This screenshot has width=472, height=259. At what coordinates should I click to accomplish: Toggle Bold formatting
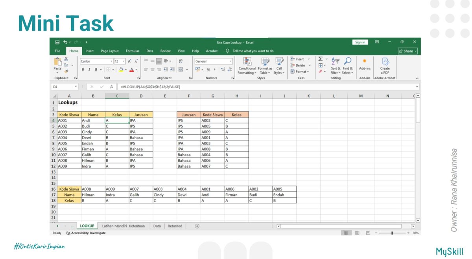click(x=83, y=70)
